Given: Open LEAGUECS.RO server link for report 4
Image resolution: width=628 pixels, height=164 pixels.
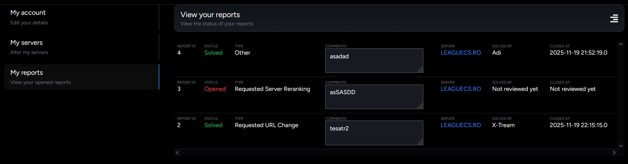Looking at the screenshot, I should [460, 53].
